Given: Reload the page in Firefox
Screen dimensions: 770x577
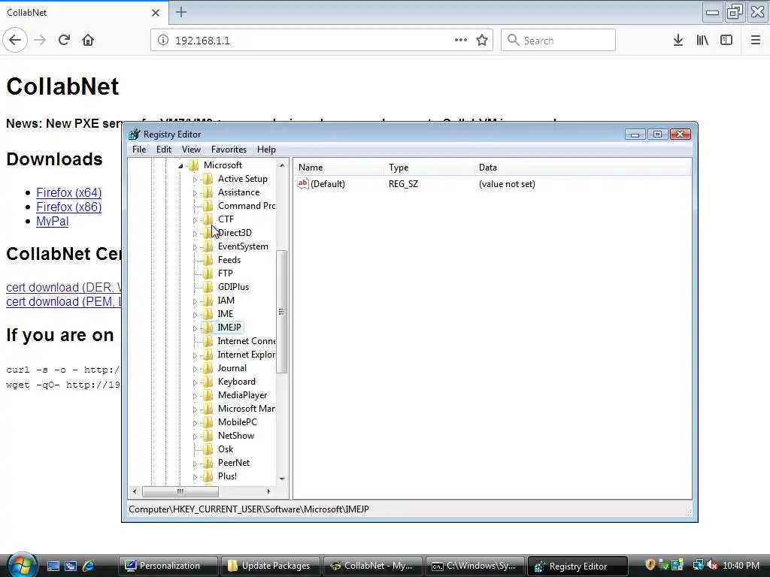Looking at the screenshot, I should click(65, 40).
